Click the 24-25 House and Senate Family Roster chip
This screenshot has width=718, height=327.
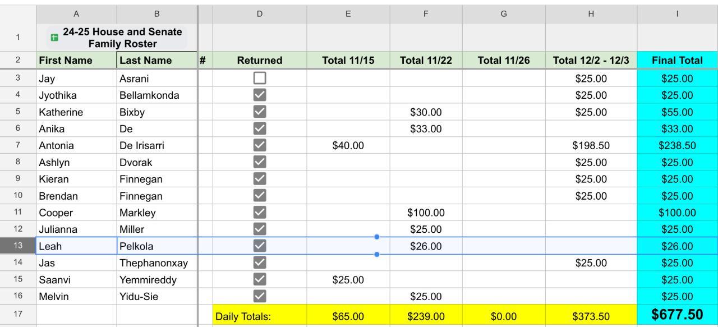click(x=118, y=38)
